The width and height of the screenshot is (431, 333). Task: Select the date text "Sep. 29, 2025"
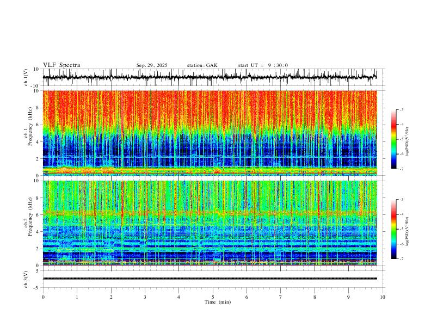[x=152, y=65]
